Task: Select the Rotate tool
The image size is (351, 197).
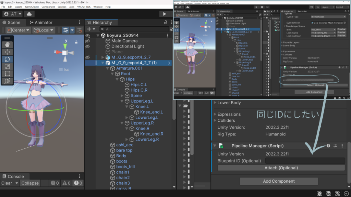Action: pyautogui.click(x=7, y=59)
